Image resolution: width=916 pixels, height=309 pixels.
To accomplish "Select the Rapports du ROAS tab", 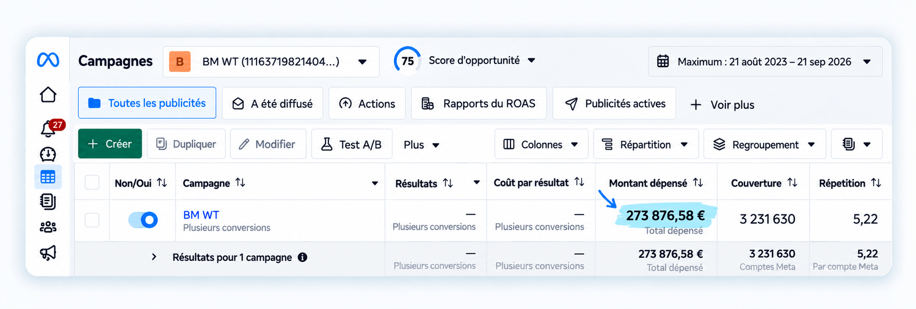I will 479,104.
